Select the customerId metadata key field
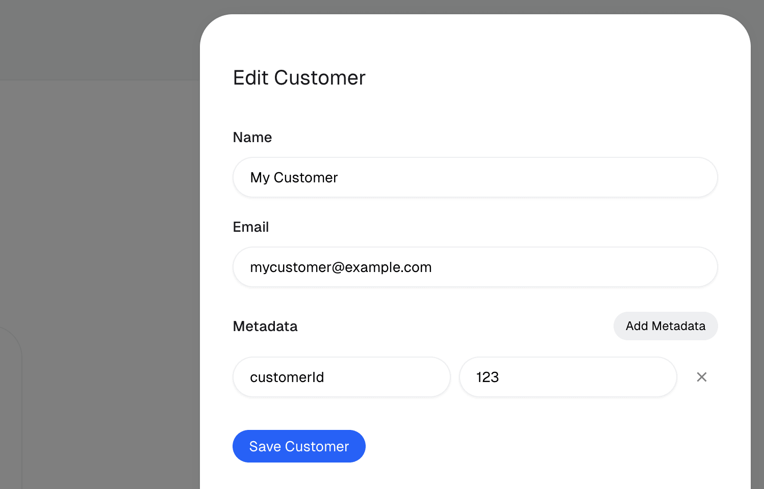Screen dimensions: 764x489 [342, 377]
